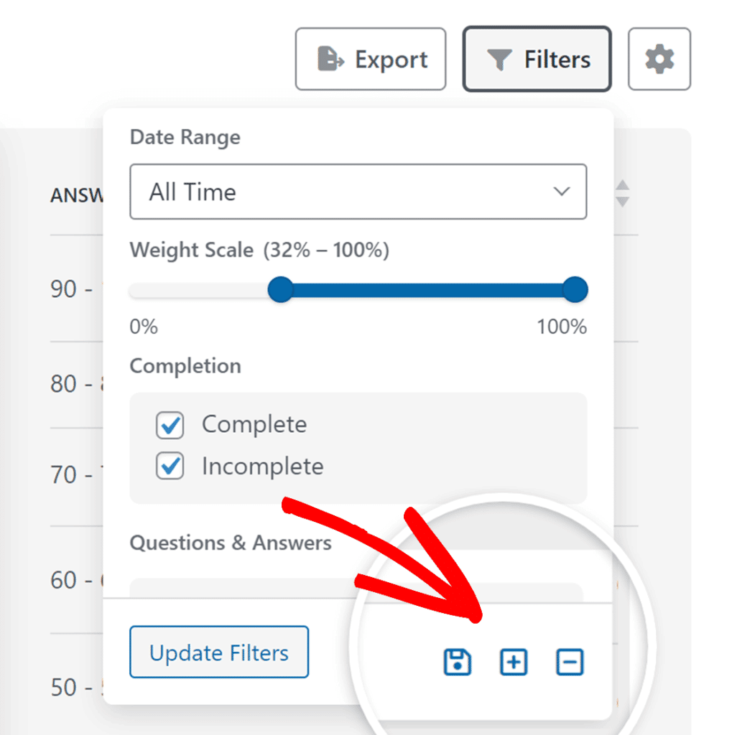Click the Weight Scale left slider handle
The width and height of the screenshot is (732, 735).
280,291
